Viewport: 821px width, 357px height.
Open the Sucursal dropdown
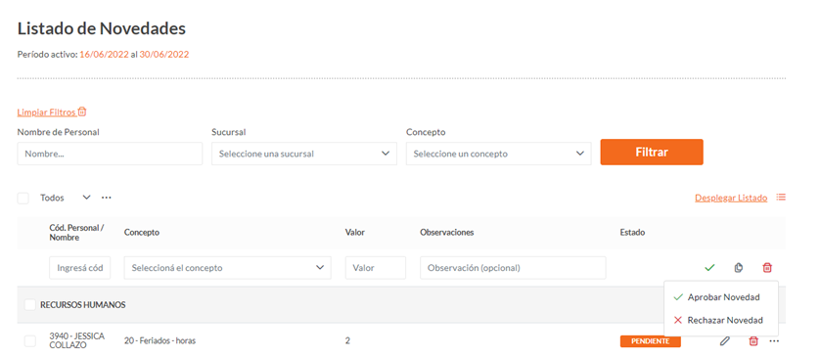coord(304,154)
